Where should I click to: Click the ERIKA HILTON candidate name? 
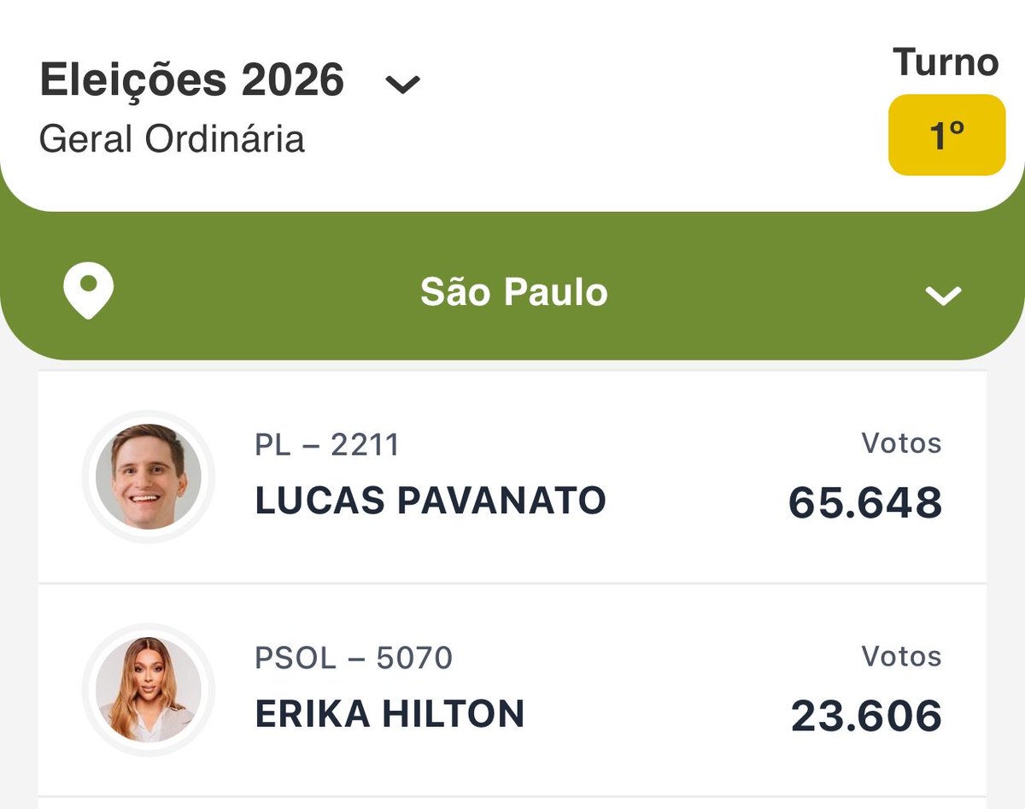pos(389,714)
